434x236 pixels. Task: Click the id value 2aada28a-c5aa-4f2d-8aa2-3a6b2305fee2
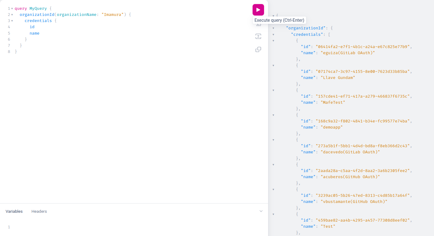tap(363, 170)
